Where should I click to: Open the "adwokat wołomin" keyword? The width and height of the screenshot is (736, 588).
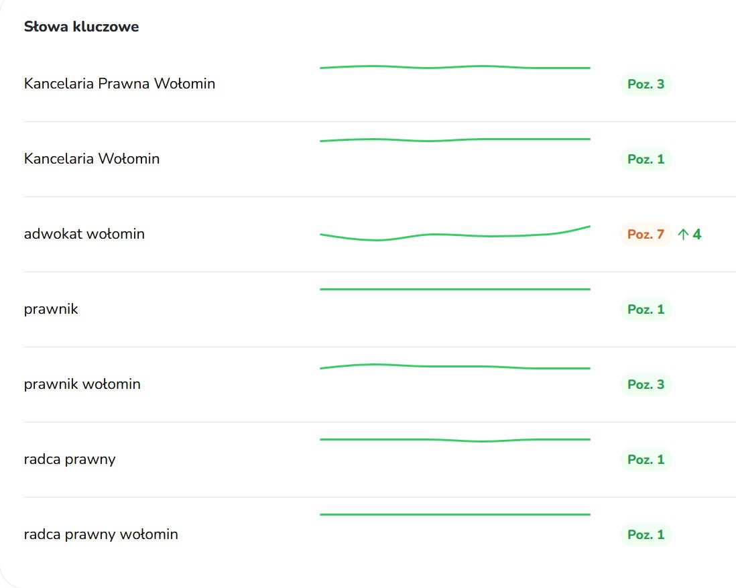tap(84, 234)
